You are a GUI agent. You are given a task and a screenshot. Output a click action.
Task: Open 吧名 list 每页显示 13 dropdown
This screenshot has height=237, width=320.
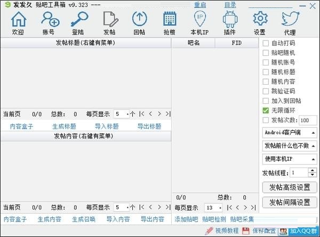(x=213, y=208)
